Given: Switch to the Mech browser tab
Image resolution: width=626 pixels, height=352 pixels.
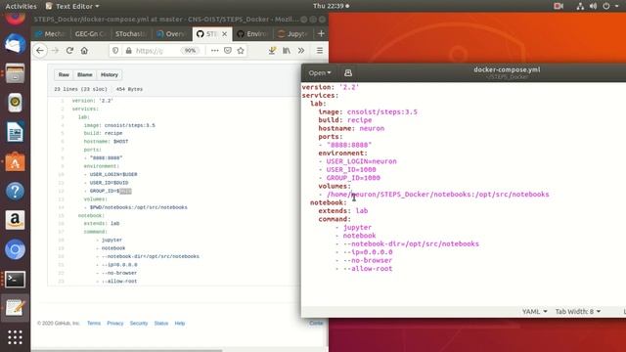Looking at the screenshot, I should (x=51, y=34).
